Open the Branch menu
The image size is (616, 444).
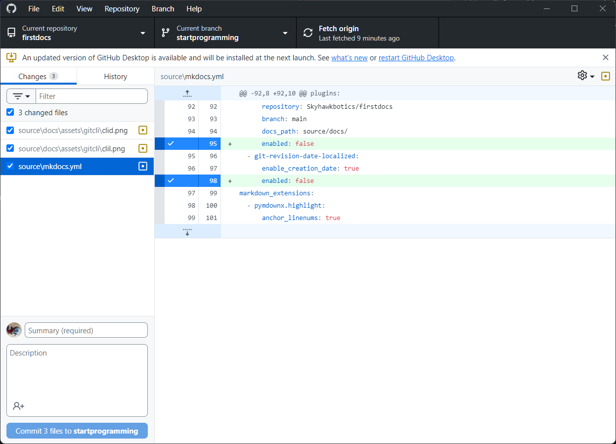[163, 8]
